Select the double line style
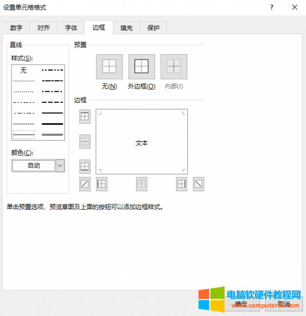The height and width of the screenshot is (316, 306). pyautogui.click(x=52, y=134)
